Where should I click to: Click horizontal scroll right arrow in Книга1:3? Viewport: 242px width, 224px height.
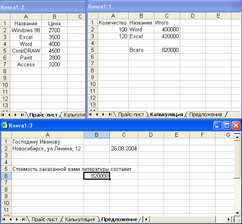pos(229,219)
